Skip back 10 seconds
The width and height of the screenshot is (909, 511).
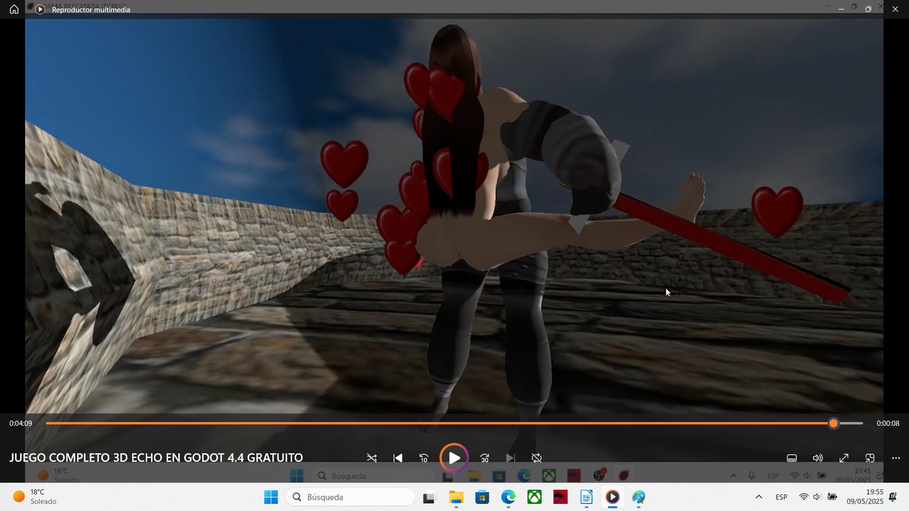tap(424, 458)
